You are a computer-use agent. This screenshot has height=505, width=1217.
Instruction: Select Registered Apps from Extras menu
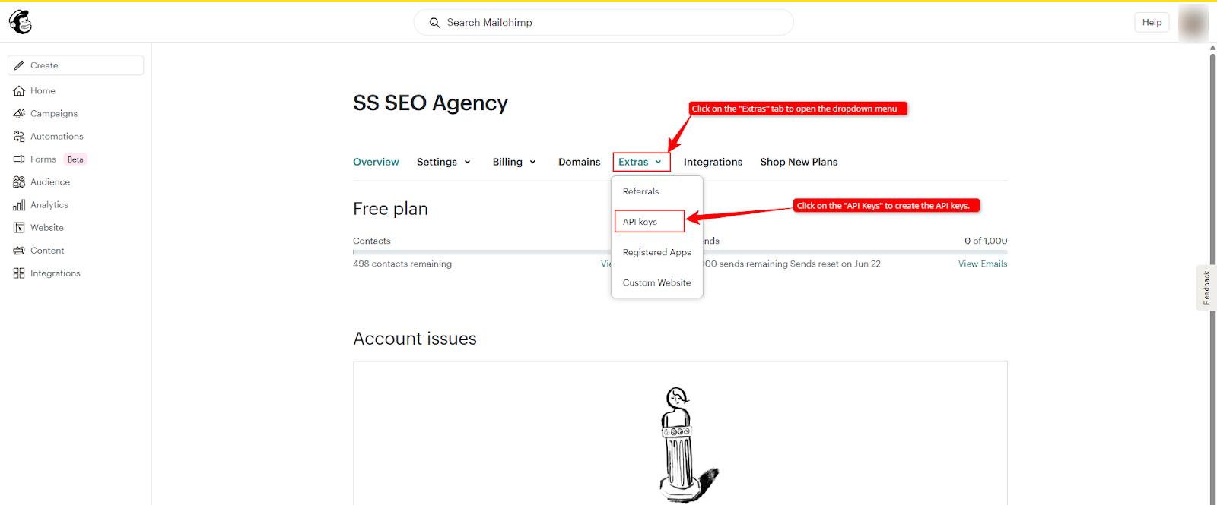point(657,252)
